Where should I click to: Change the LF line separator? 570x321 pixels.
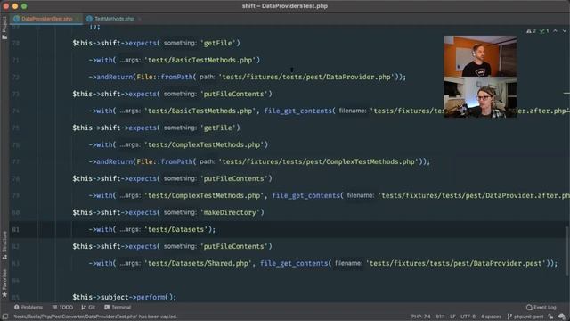pos(452,317)
